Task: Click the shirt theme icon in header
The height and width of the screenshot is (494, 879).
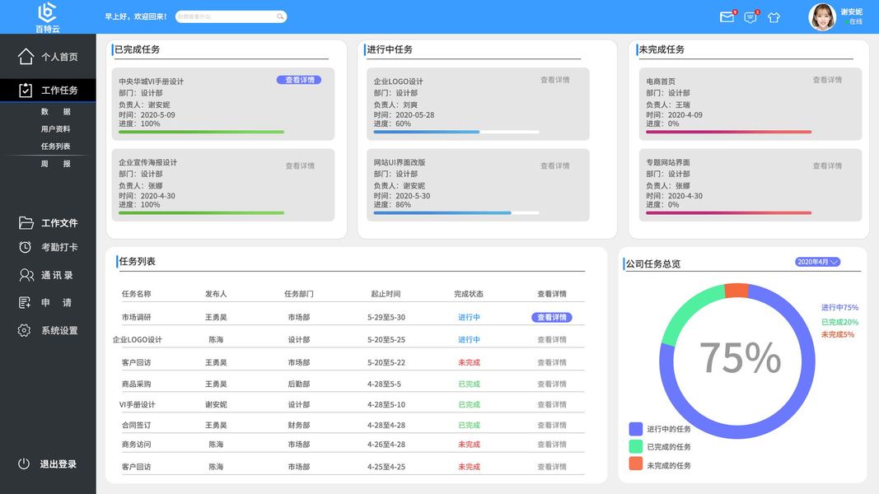Action: pos(774,17)
